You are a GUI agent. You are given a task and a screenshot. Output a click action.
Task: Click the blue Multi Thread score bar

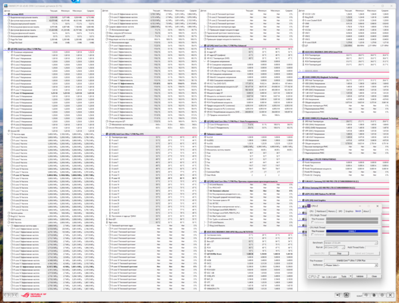click(x=352, y=231)
